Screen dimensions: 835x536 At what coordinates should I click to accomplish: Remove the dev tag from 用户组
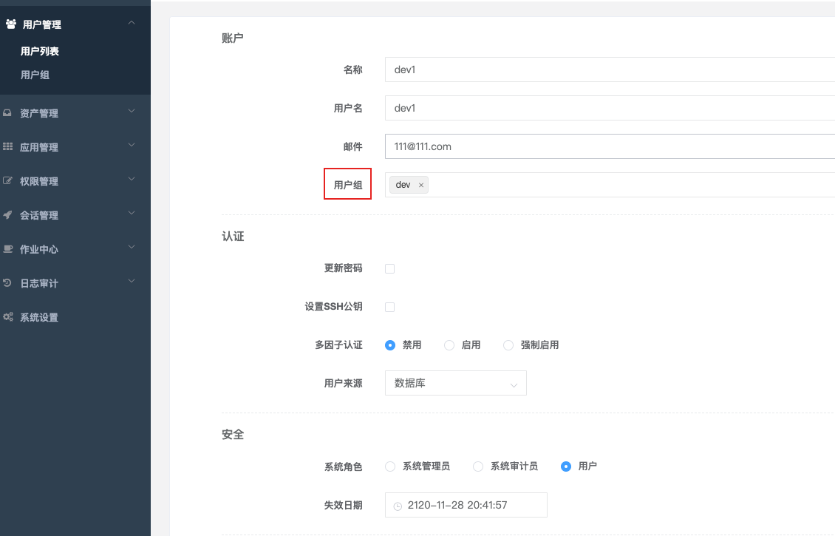coord(420,185)
